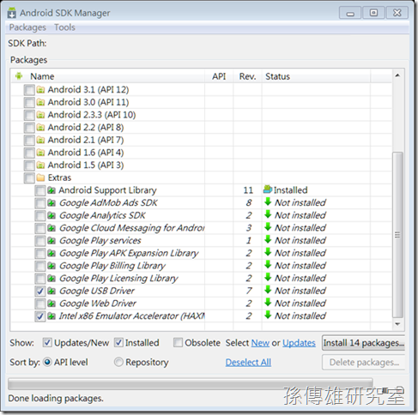Click the Delete packages button
The image size is (418, 415).
[x=364, y=362]
